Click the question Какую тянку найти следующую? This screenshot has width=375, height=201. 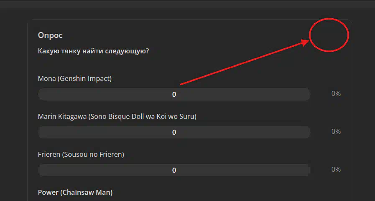93,51
